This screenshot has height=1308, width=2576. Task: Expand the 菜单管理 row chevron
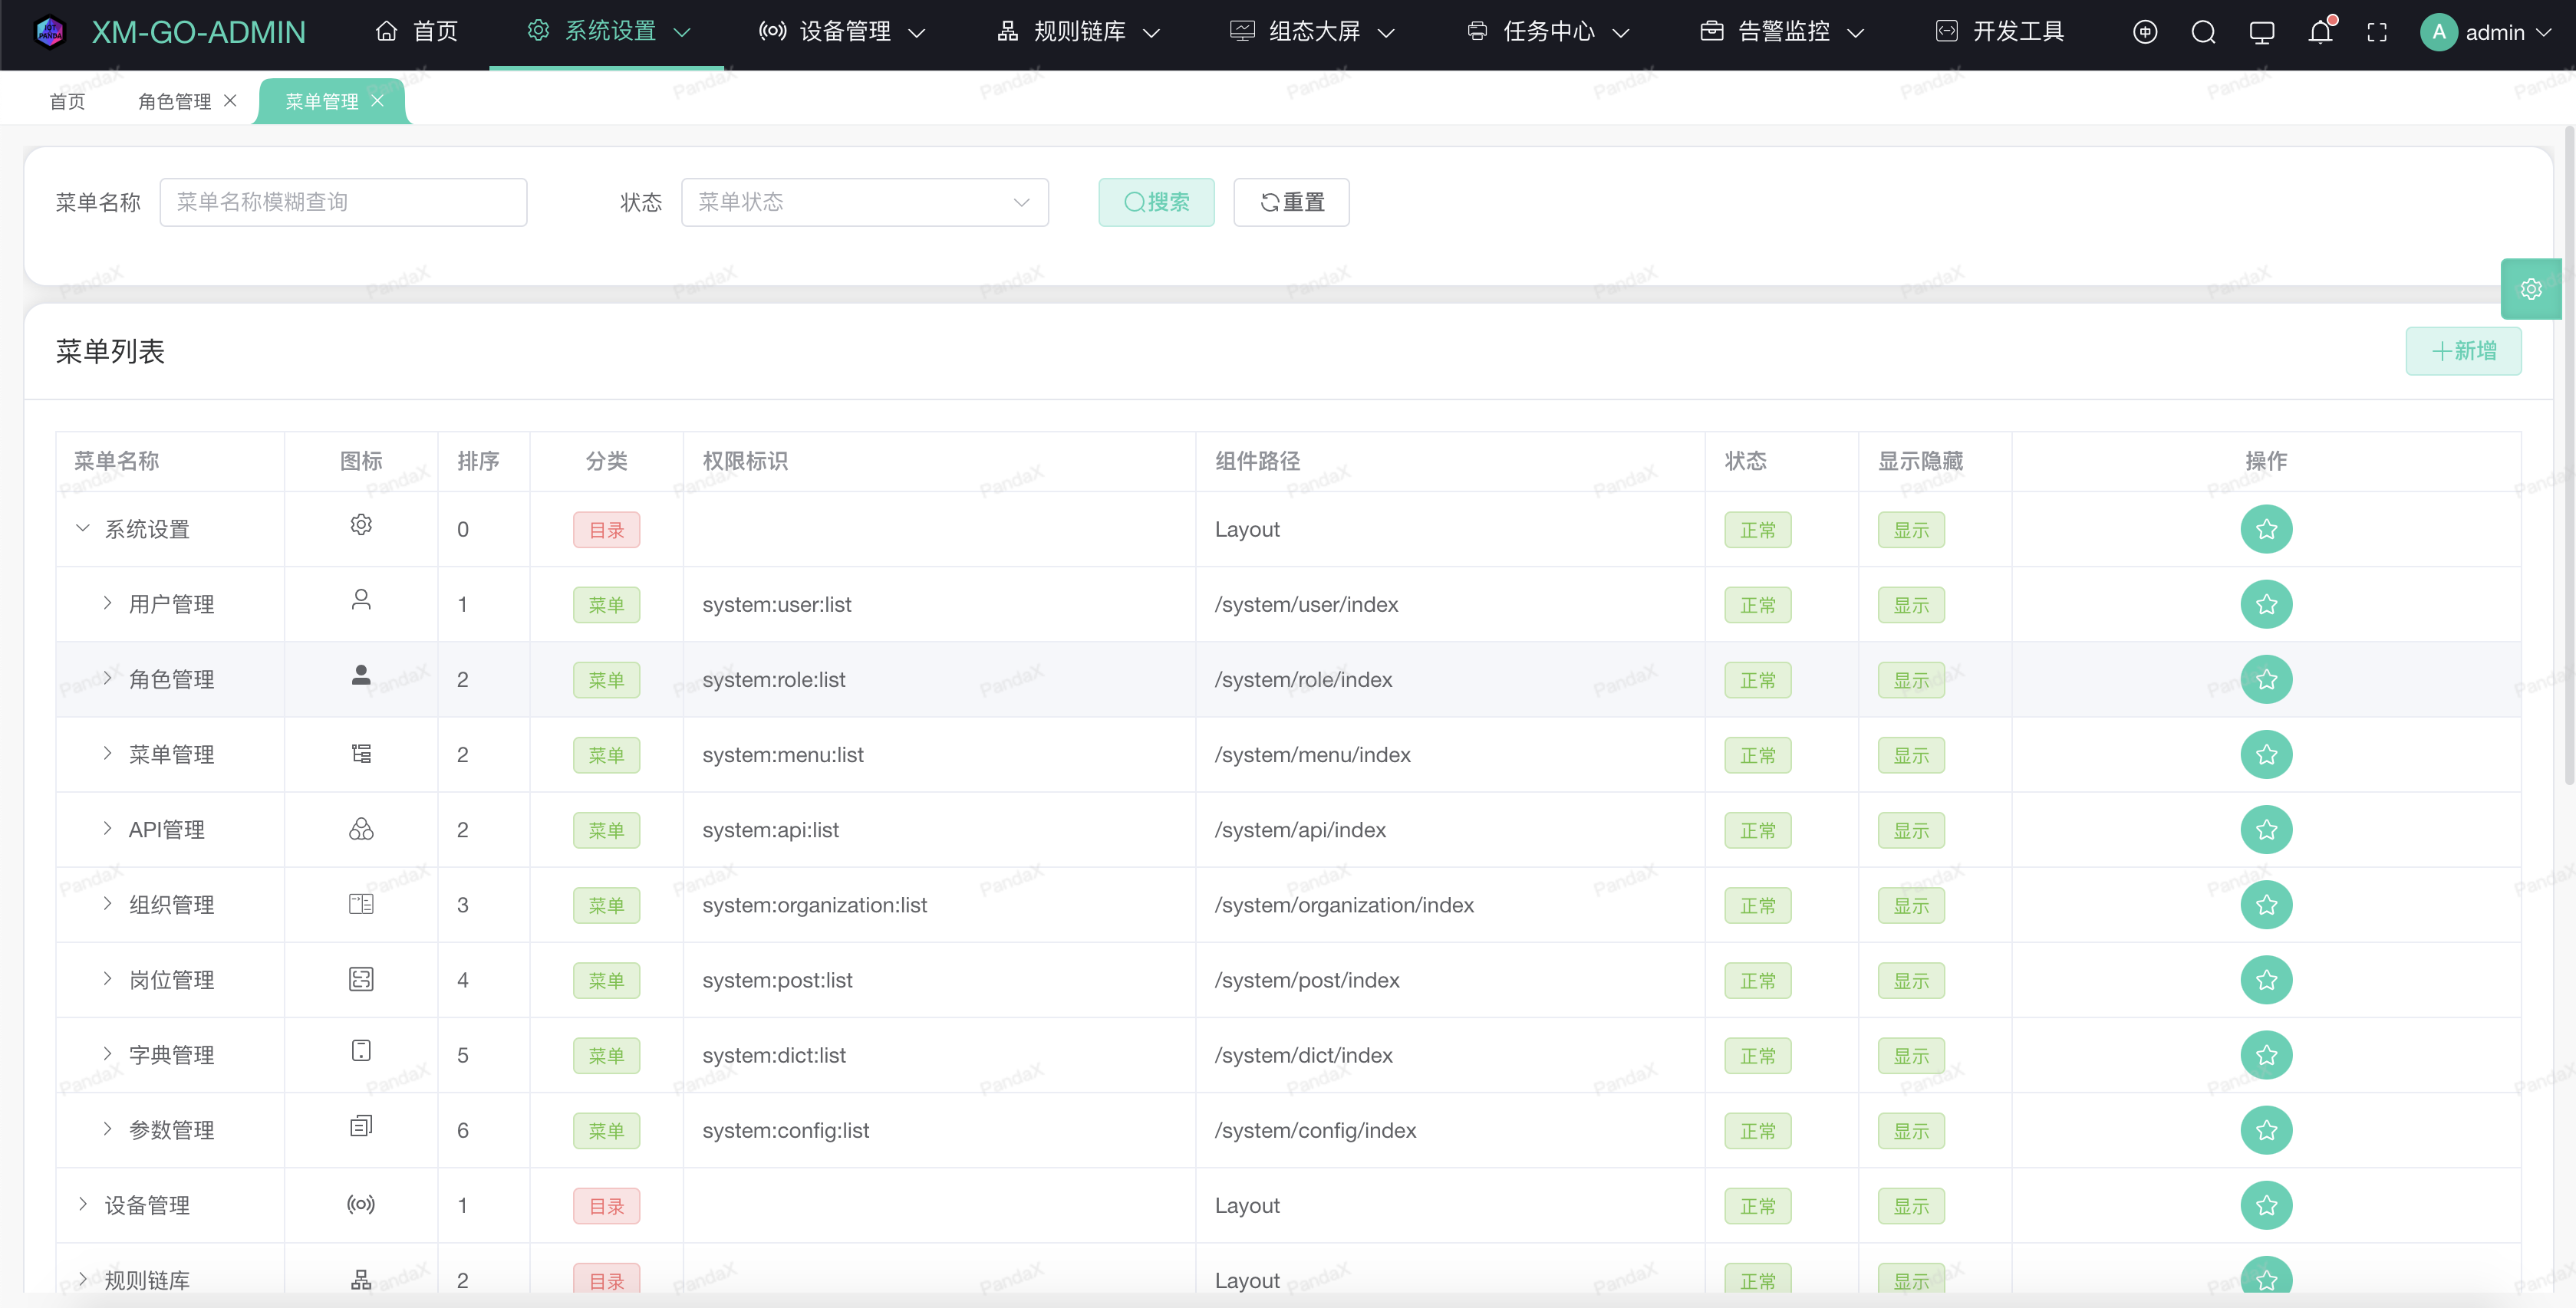tap(107, 754)
